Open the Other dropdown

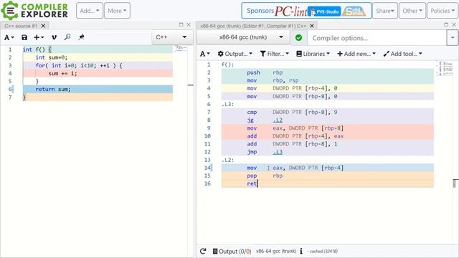[x=412, y=11]
